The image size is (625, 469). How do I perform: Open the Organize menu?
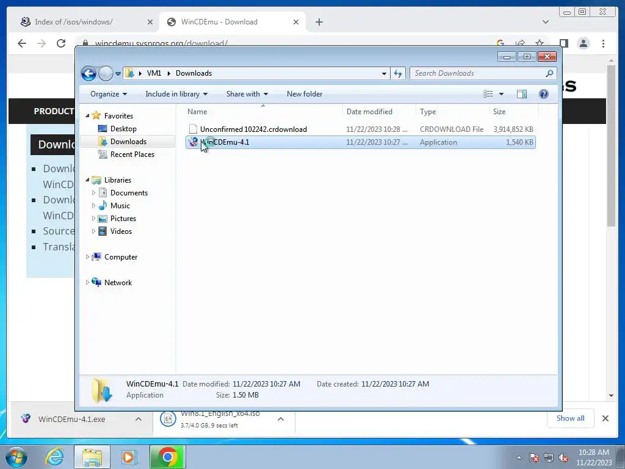pyautogui.click(x=109, y=94)
